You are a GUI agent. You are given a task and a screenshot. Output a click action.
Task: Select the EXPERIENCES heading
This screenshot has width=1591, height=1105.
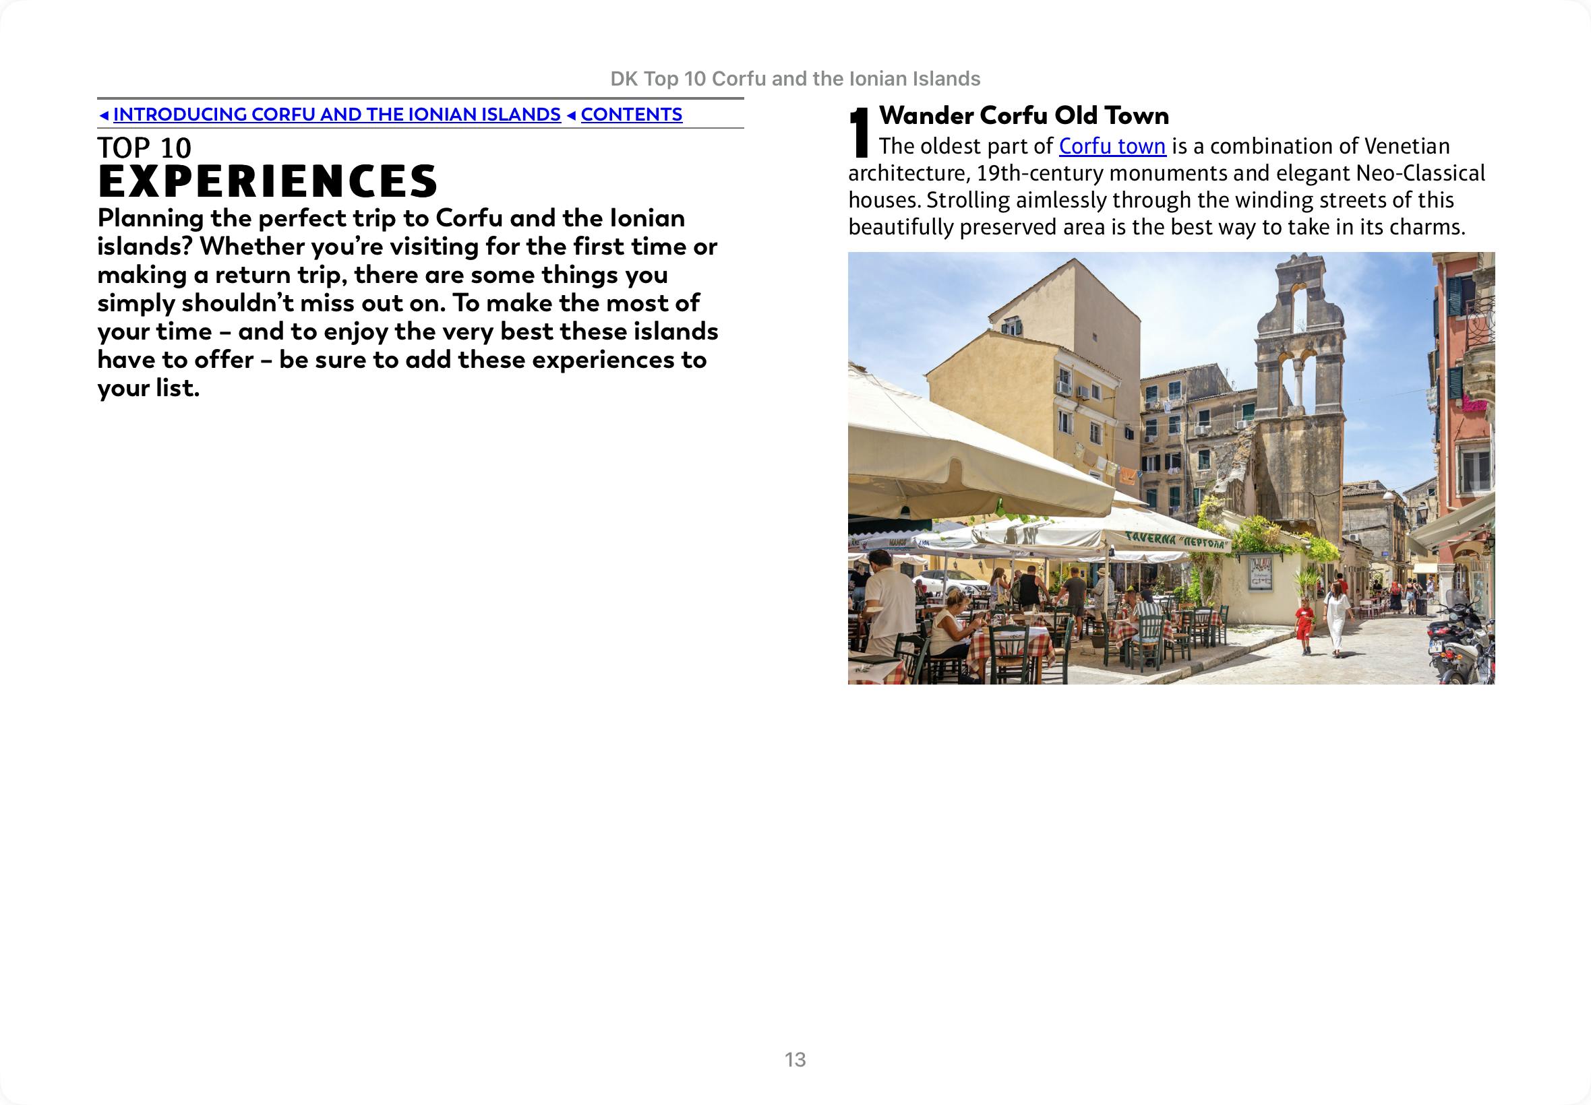coord(268,181)
